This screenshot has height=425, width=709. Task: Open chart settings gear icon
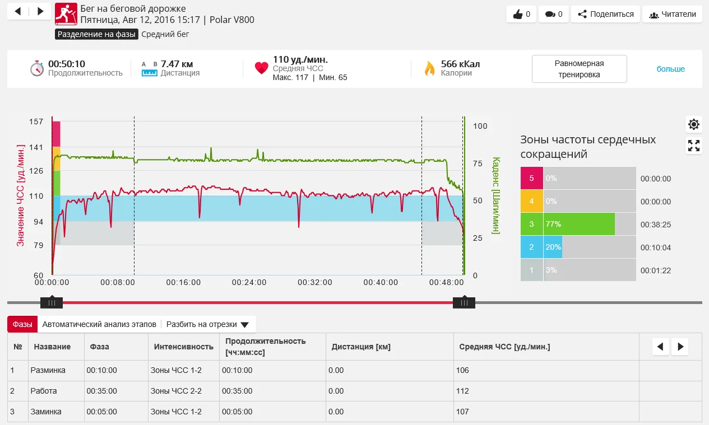694,124
